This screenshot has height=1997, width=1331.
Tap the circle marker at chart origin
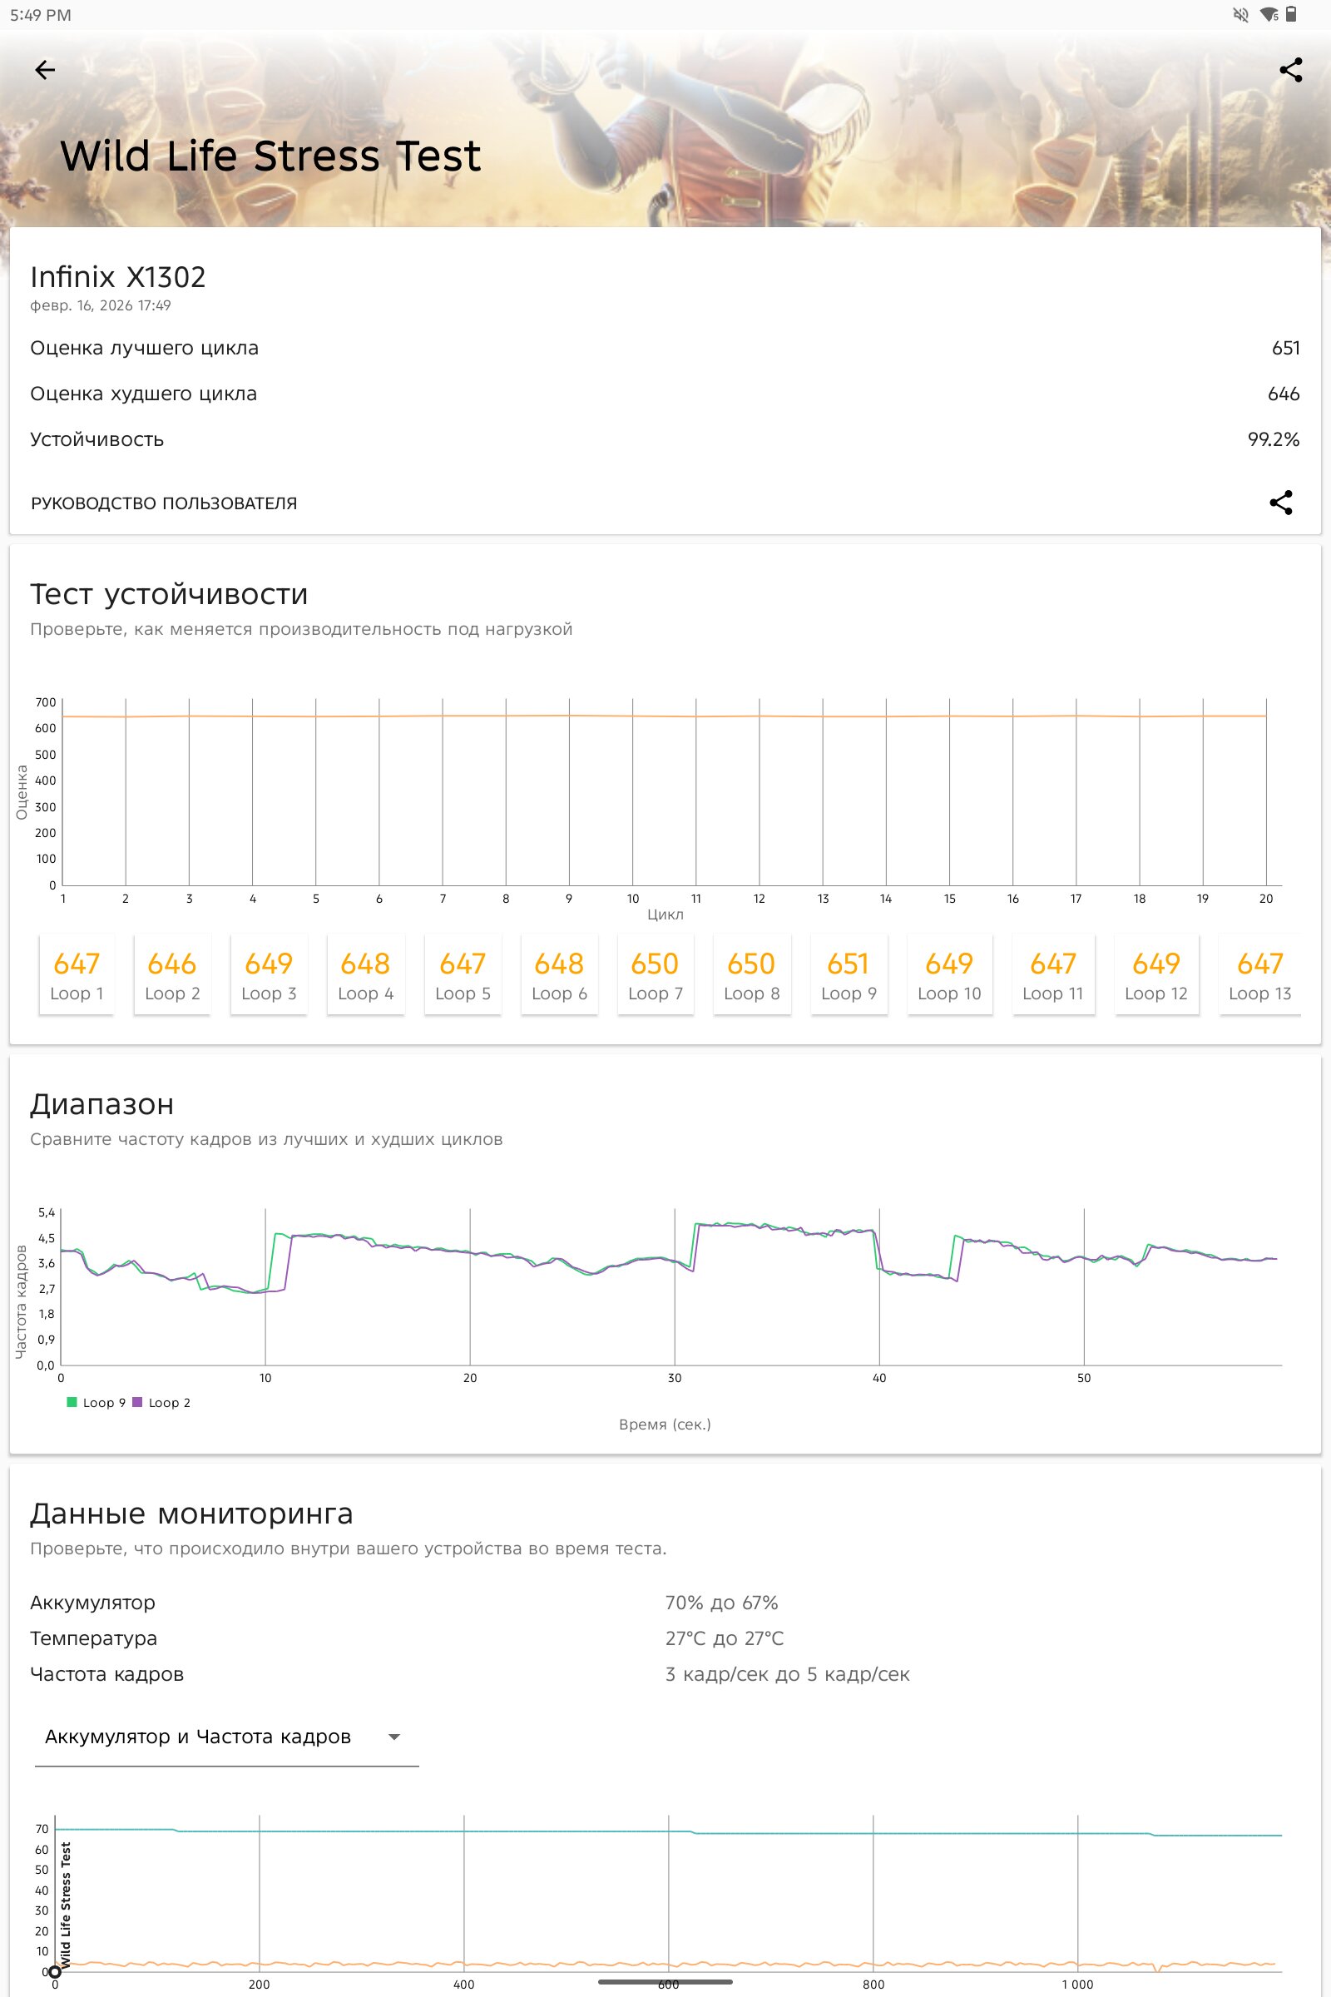pyautogui.click(x=55, y=1971)
